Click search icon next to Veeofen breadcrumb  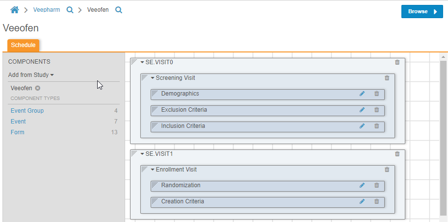pos(118,10)
